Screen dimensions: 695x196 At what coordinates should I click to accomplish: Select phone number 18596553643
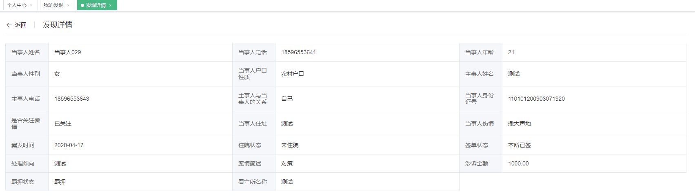tap(71, 99)
